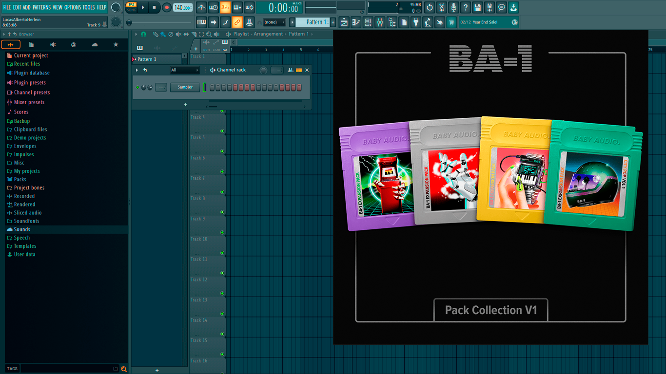Toggle the last red step of Sampler
This screenshot has height=374, width=666.
coord(299,87)
